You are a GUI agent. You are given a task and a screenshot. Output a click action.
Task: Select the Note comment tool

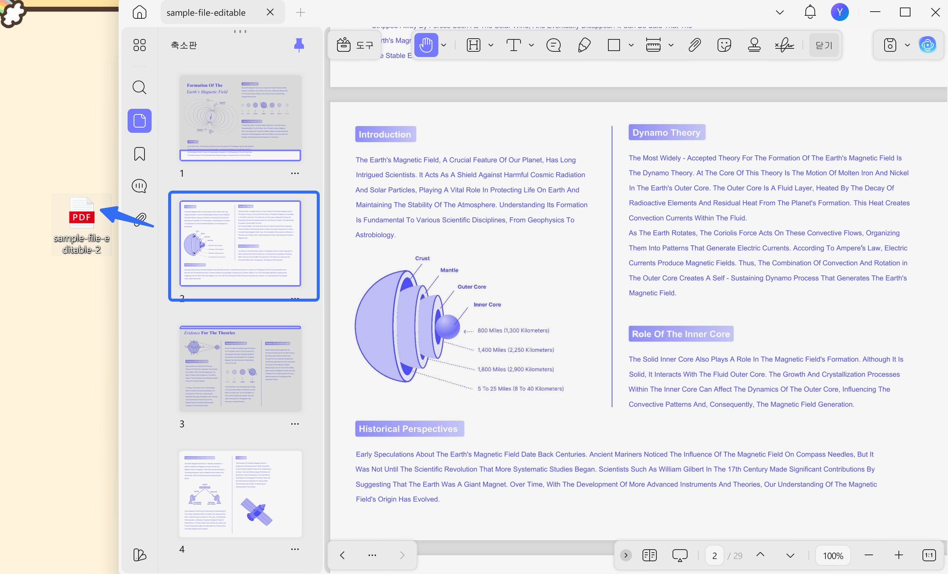[553, 45]
